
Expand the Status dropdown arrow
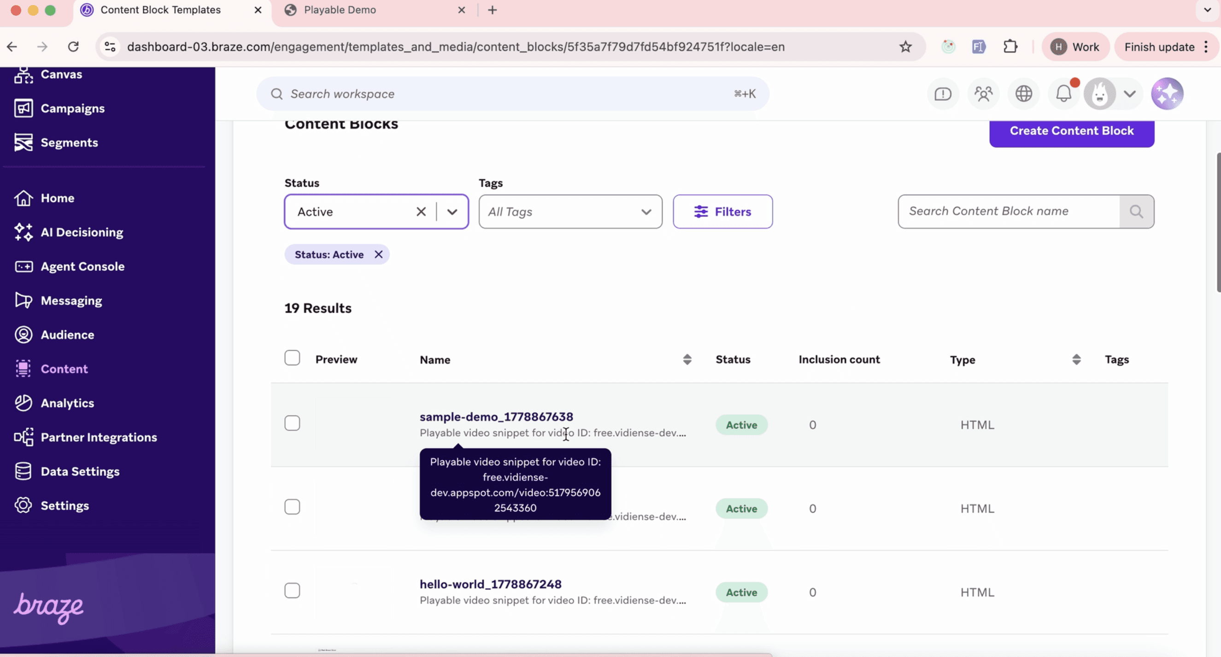click(x=452, y=212)
